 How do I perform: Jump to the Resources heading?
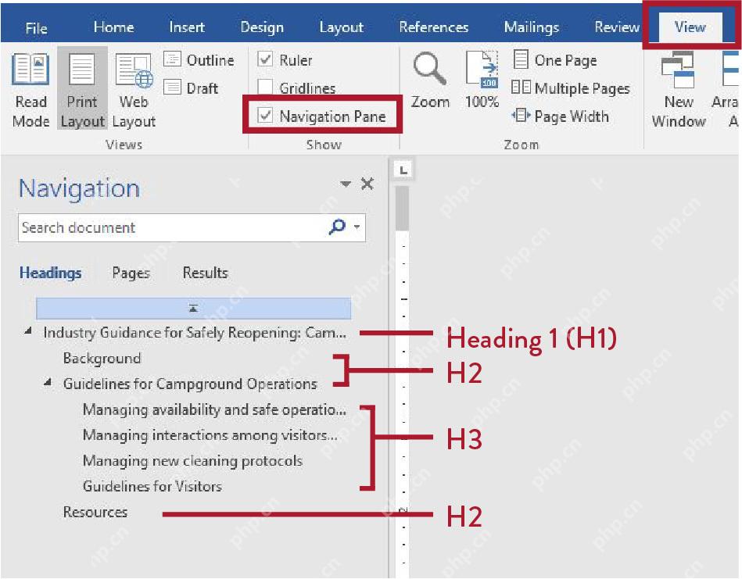95,512
